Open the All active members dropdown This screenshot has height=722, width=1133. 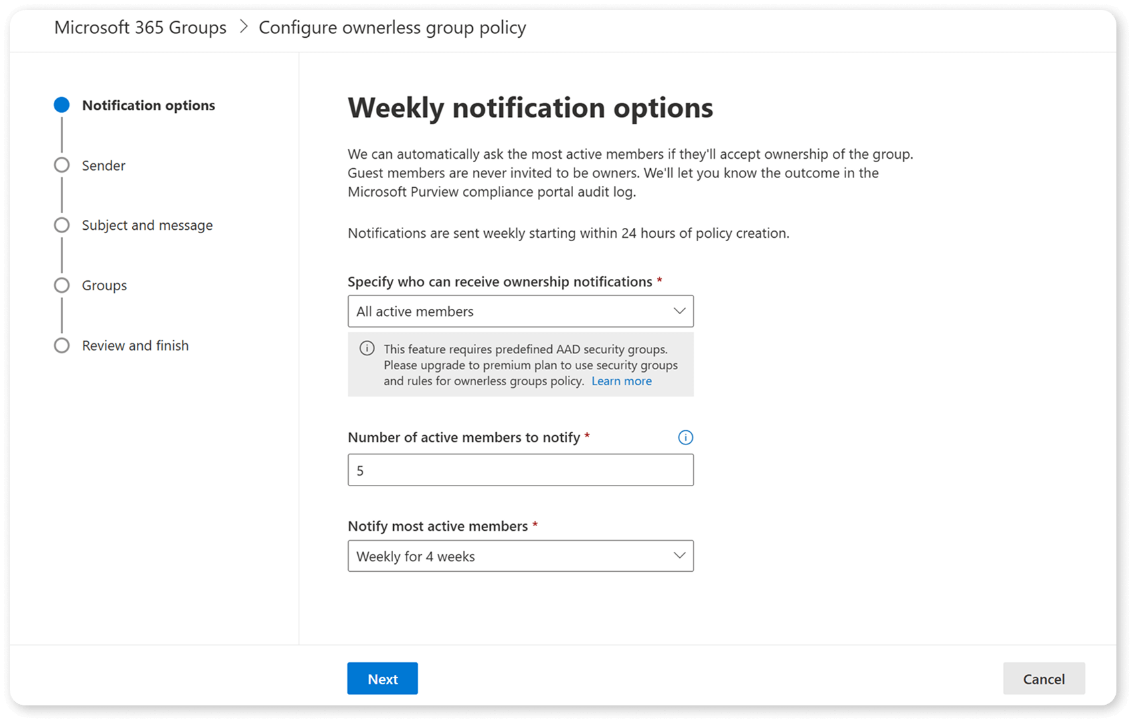coord(521,311)
